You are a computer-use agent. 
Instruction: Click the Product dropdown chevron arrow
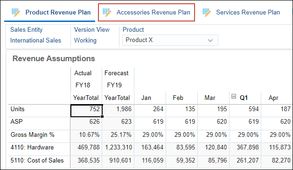point(210,40)
